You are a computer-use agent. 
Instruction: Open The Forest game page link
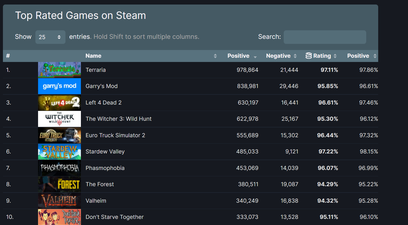(100, 184)
